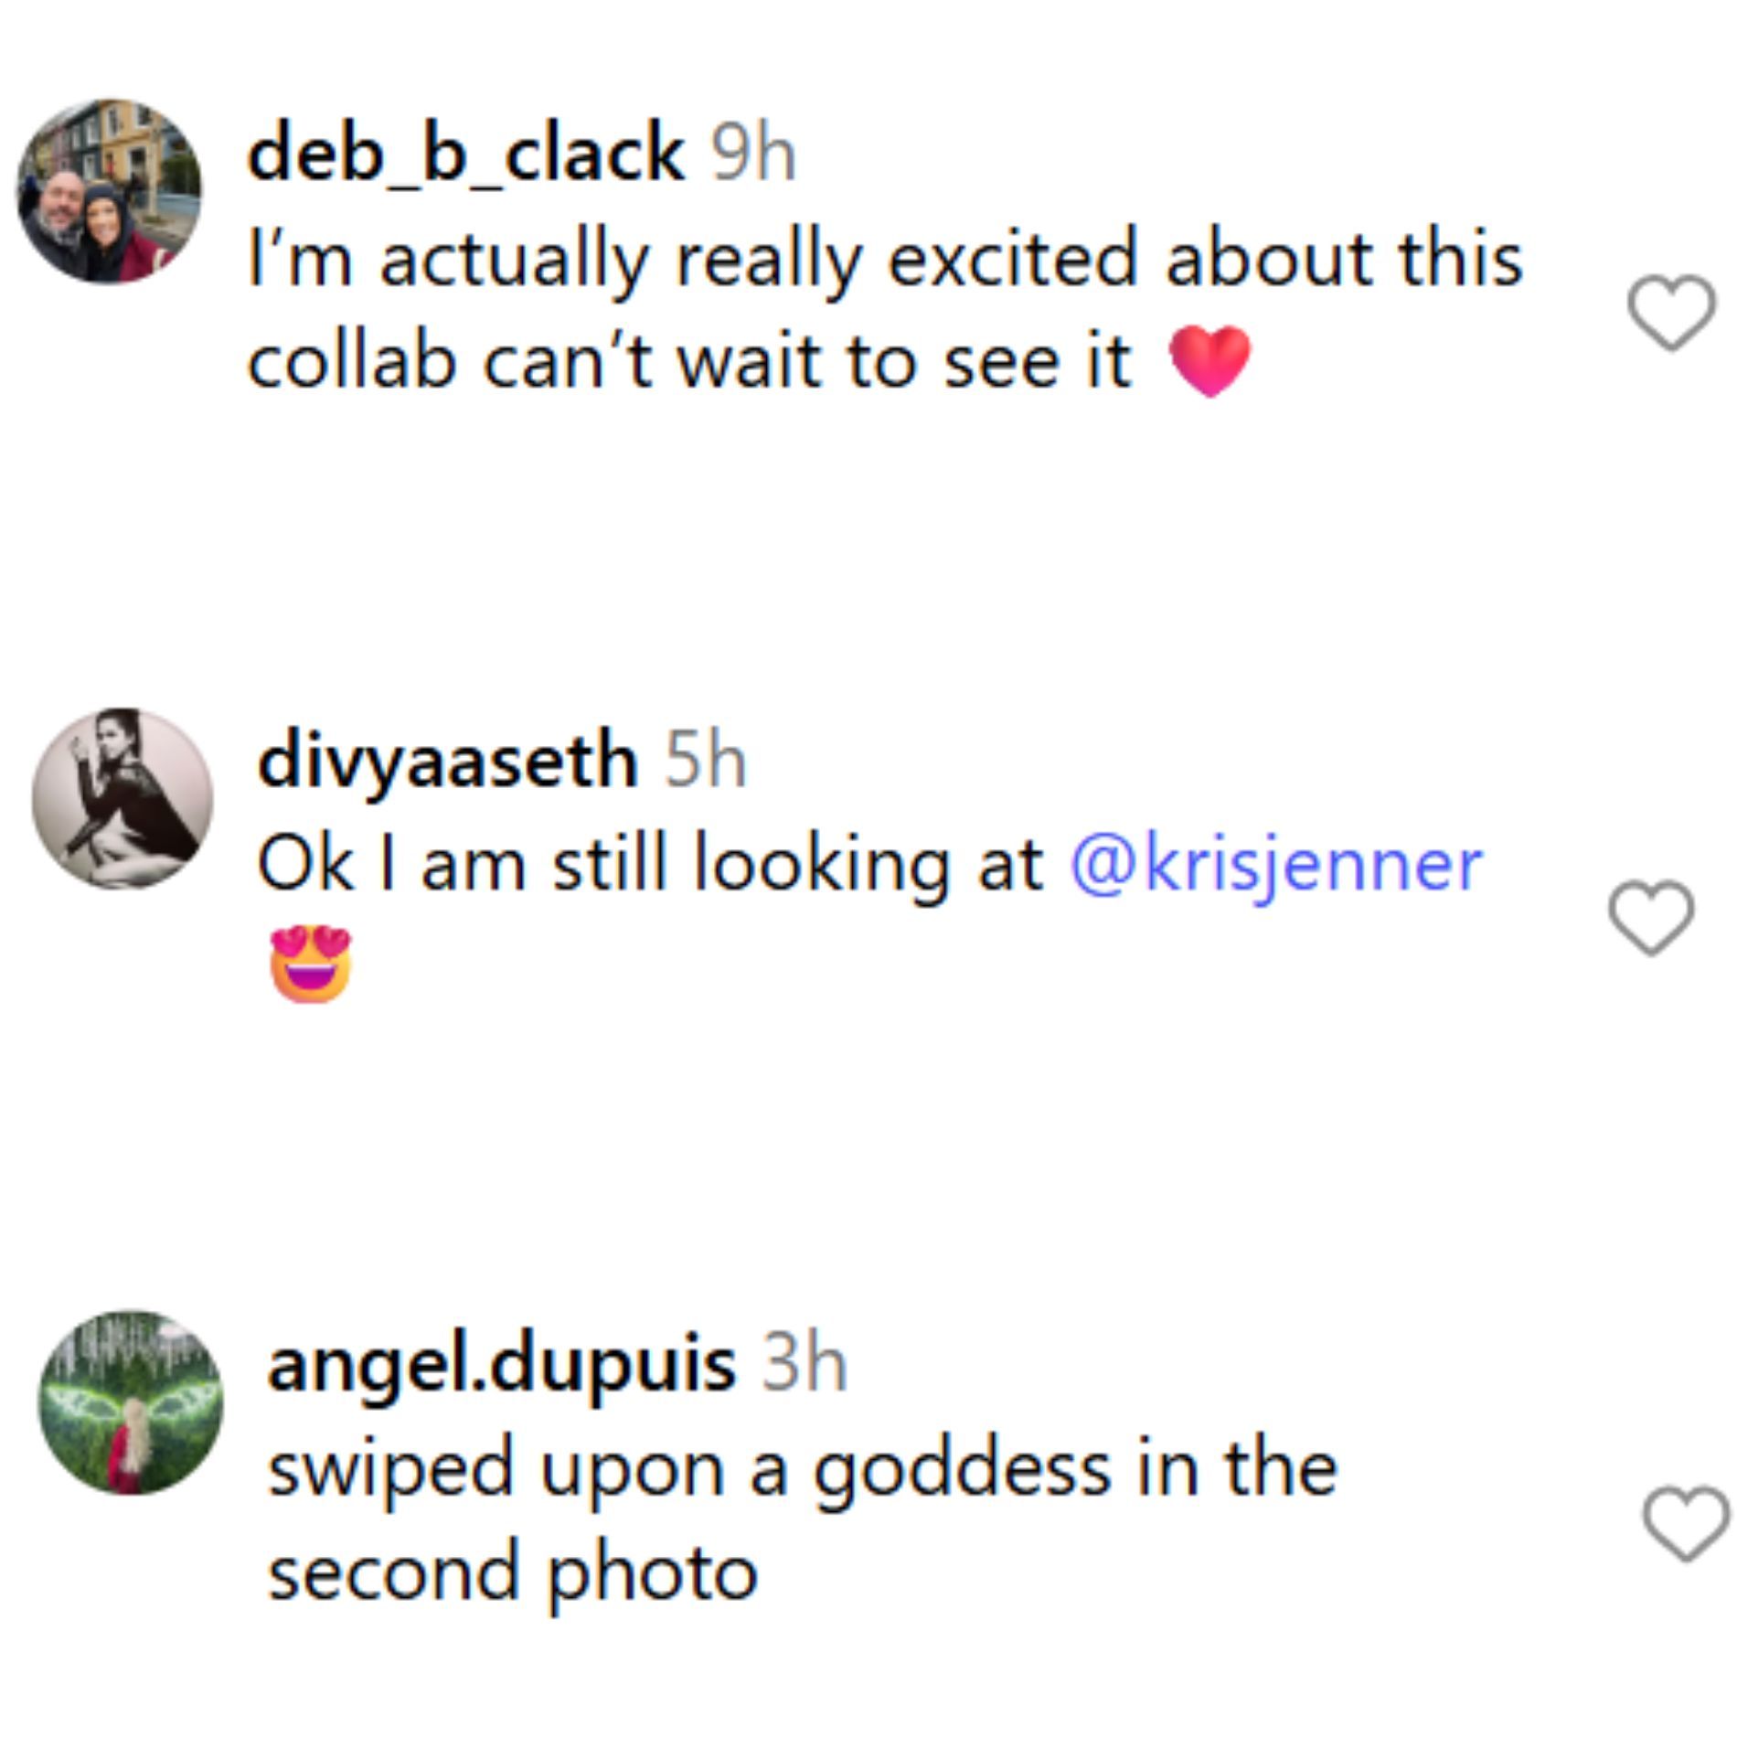Click the heart-eyes emoji in divyaaseth's comment

point(311,965)
